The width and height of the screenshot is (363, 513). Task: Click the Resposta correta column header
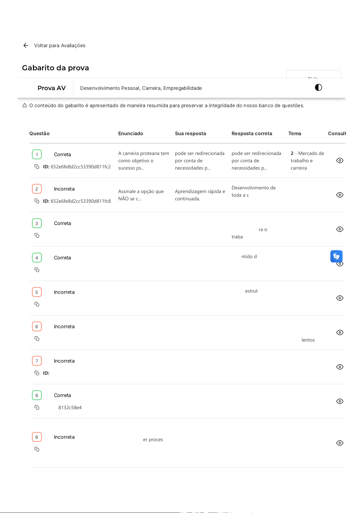[x=251, y=133]
